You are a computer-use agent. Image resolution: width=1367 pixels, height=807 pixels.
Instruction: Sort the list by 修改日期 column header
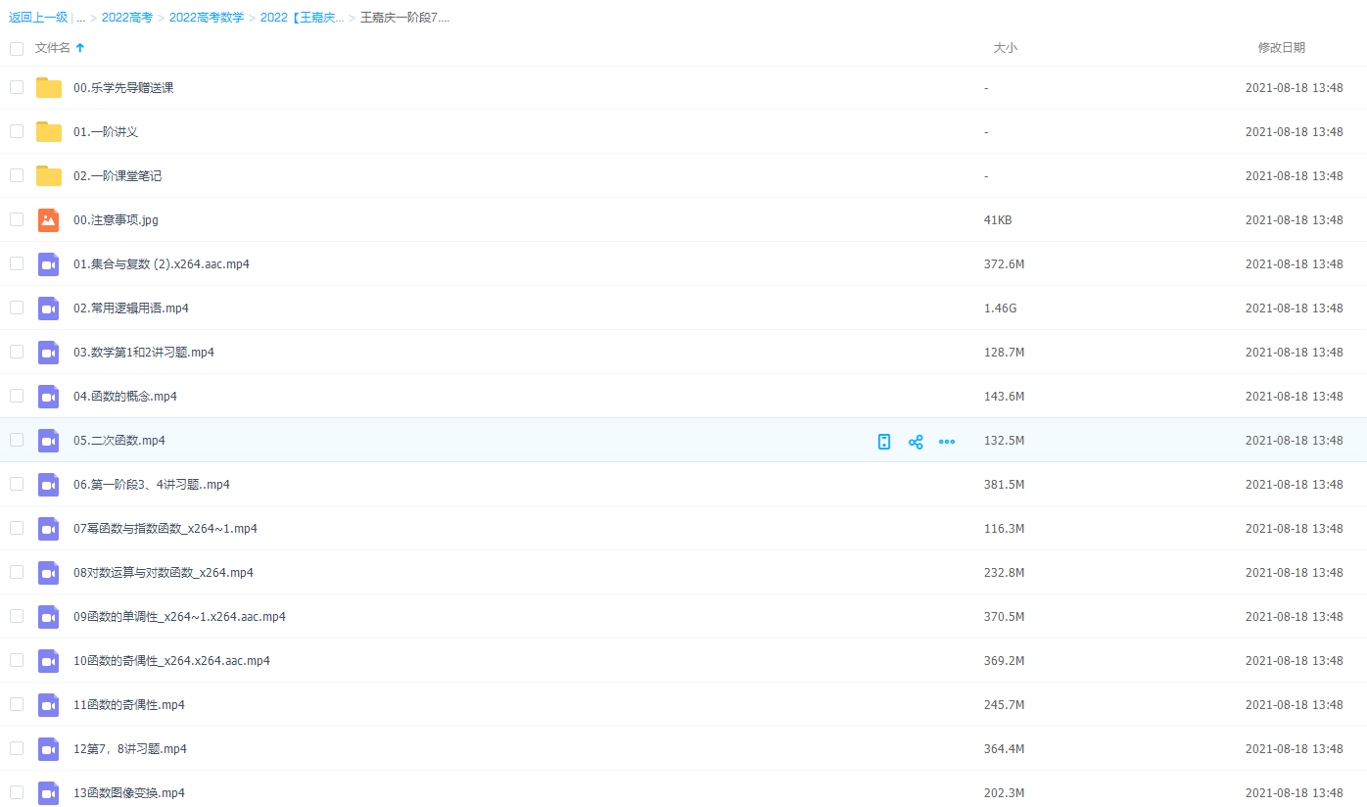1281,48
